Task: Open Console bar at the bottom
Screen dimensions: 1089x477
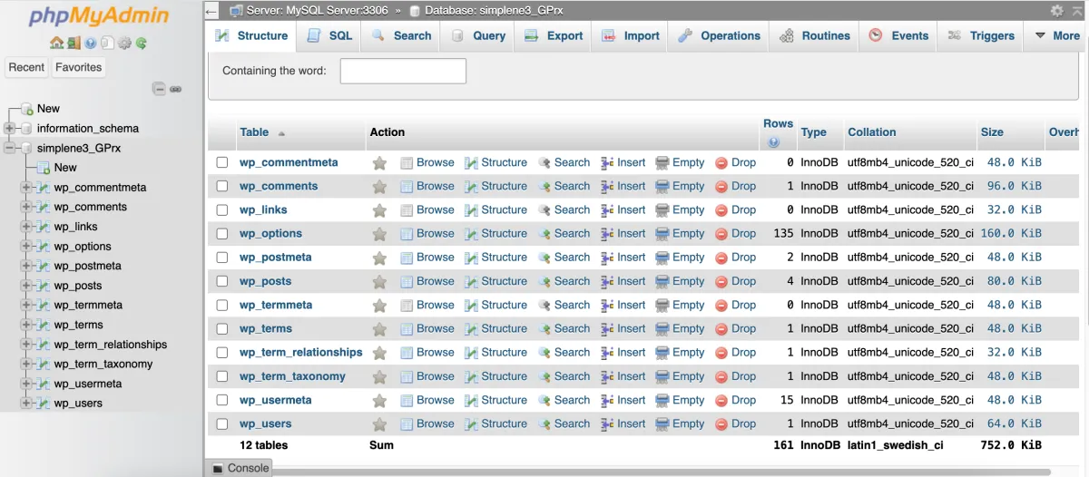Action: (240, 468)
